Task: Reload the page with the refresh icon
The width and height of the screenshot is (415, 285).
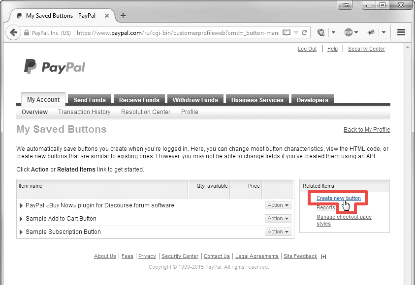Action: (305, 33)
